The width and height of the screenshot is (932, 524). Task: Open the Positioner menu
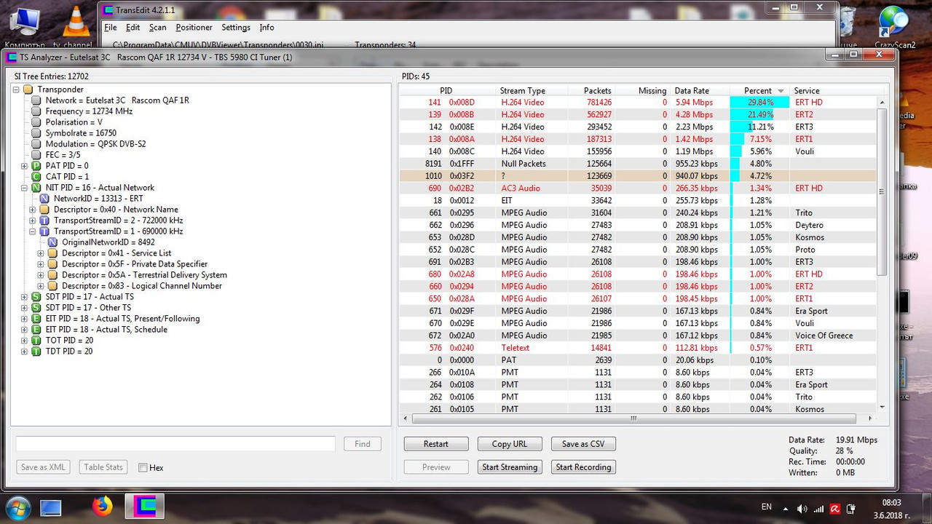(x=194, y=28)
